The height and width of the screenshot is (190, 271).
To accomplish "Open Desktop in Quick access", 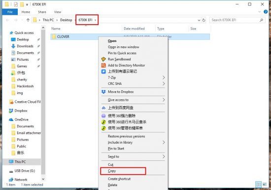I will [23, 39].
